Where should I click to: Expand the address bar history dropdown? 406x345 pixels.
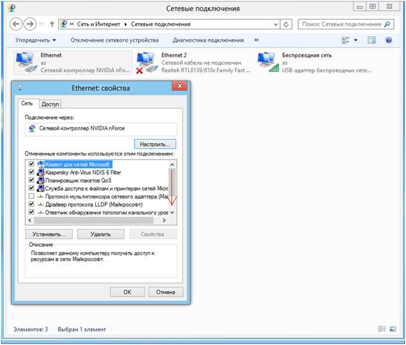point(276,24)
